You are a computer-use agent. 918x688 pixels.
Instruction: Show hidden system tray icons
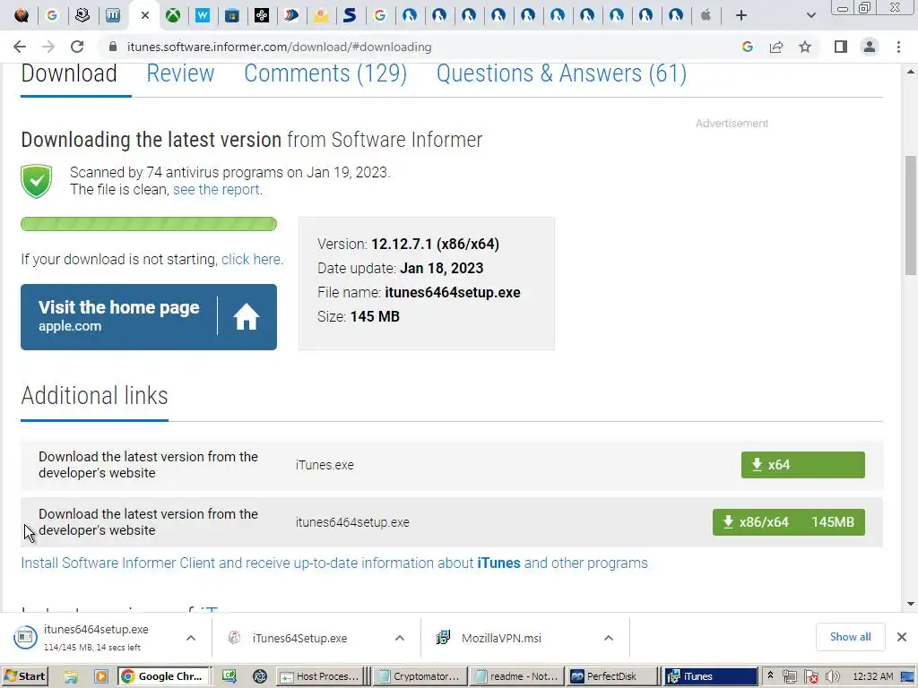770,676
